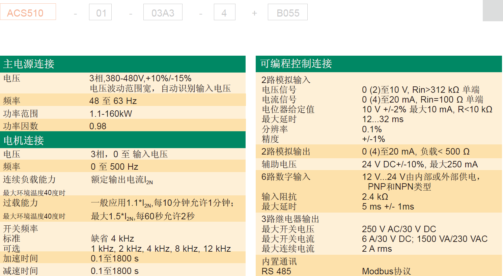Click the 功率范围 label
This screenshot has height=276, width=503.
click(x=21, y=114)
